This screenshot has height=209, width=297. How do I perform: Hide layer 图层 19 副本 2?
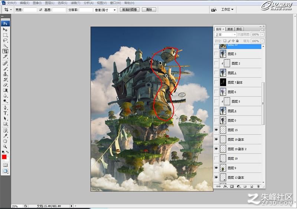pos(216,149)
